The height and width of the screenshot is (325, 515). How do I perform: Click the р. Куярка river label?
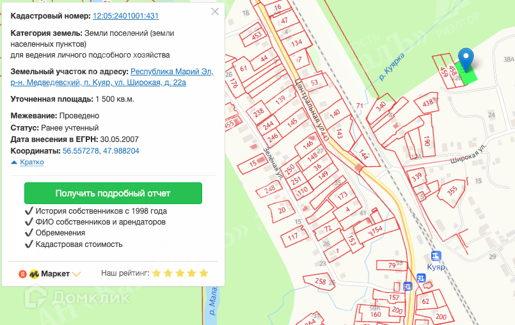pyautogui.click(x=391, y=67)
